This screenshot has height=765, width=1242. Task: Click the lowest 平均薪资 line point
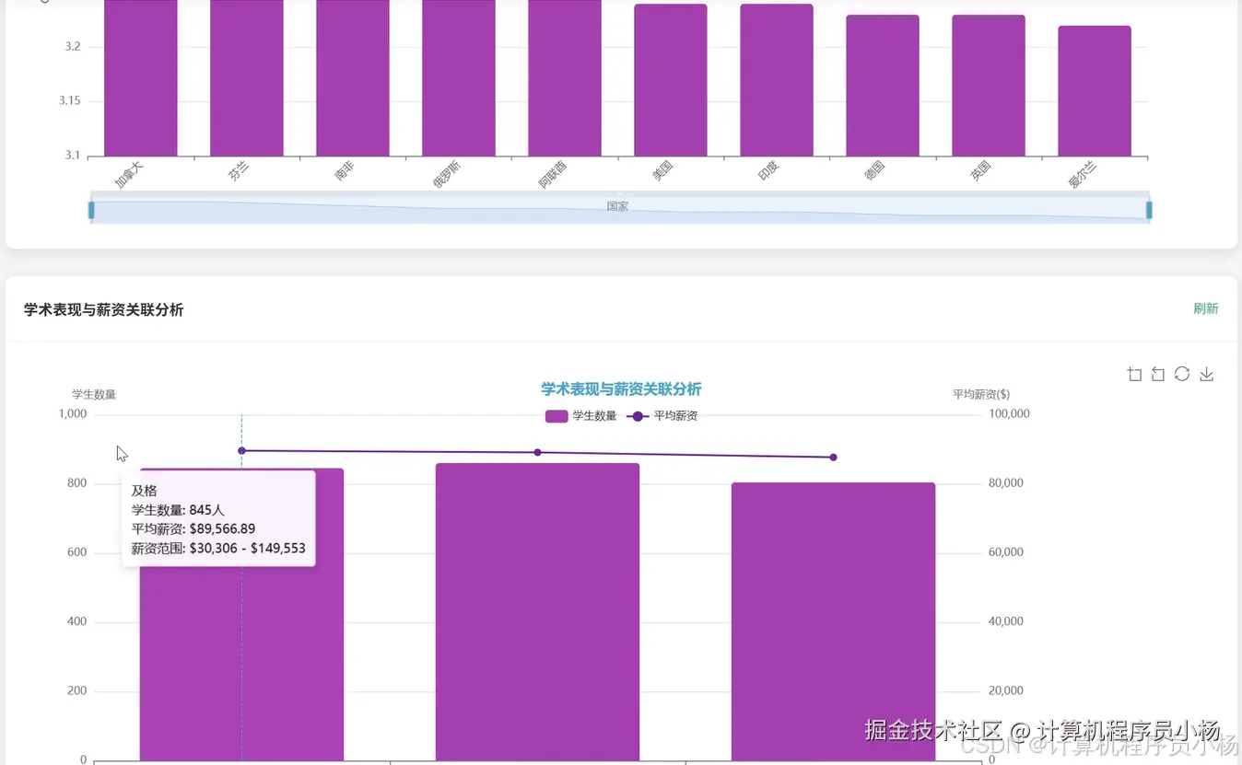834,458
